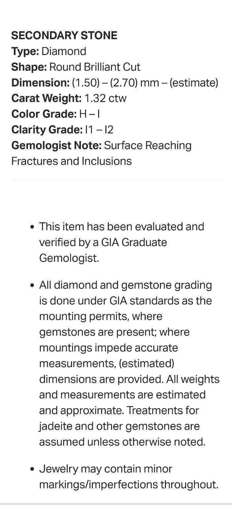Image resolution: width=232 pixels, height=530 pixels.
Task: Select the Type: Diamond line
Action: coord(49,51)
